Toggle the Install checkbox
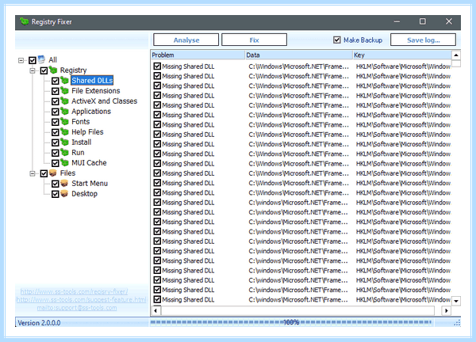This screenshot has width=476, height=342. click(55, 142)
